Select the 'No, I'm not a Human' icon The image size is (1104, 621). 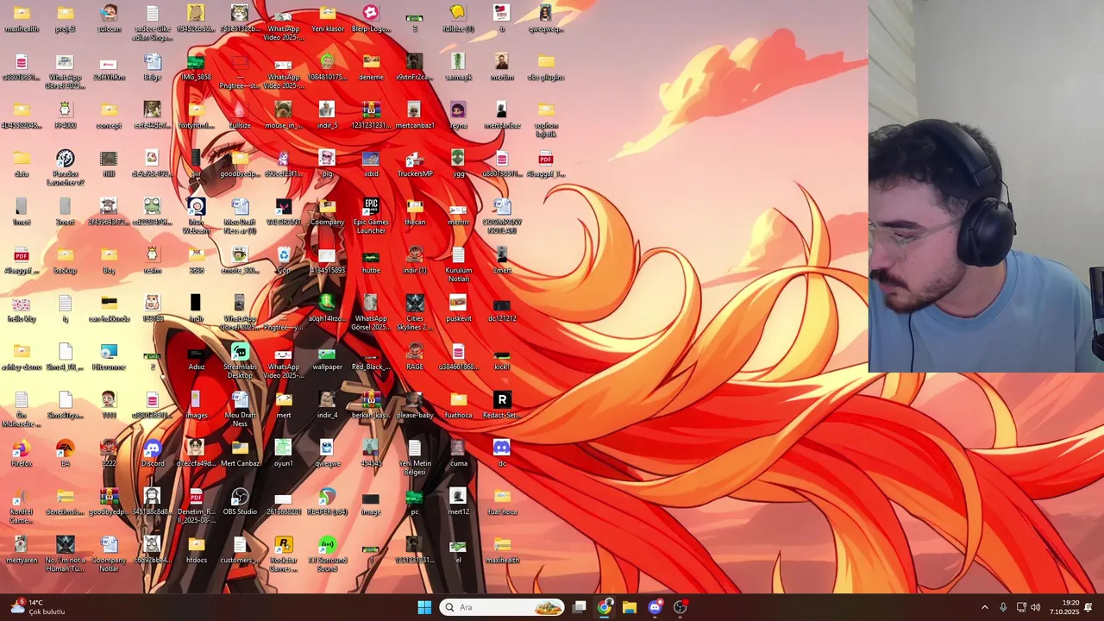[x=65, y=554]
